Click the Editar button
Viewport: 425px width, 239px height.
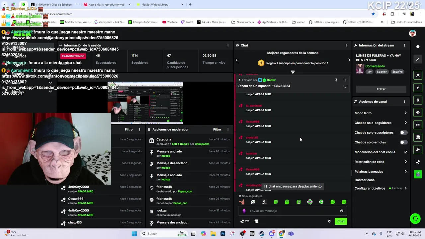point(381,89)
